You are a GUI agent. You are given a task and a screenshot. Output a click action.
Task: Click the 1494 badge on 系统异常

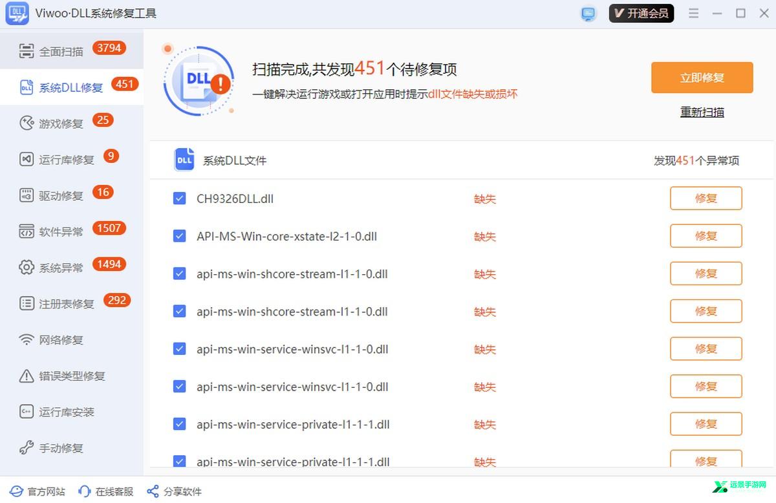(x=109, y=264)
